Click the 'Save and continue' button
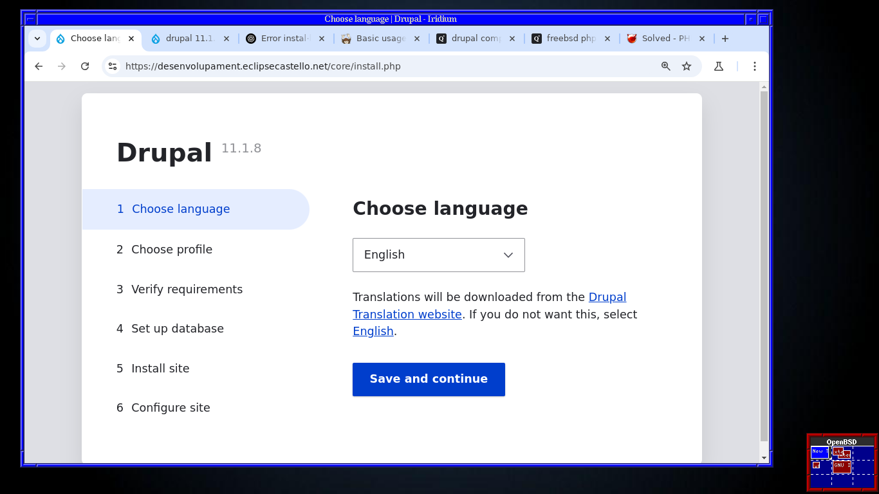Viewport: 879px width, 494px height. pos(429,380)
